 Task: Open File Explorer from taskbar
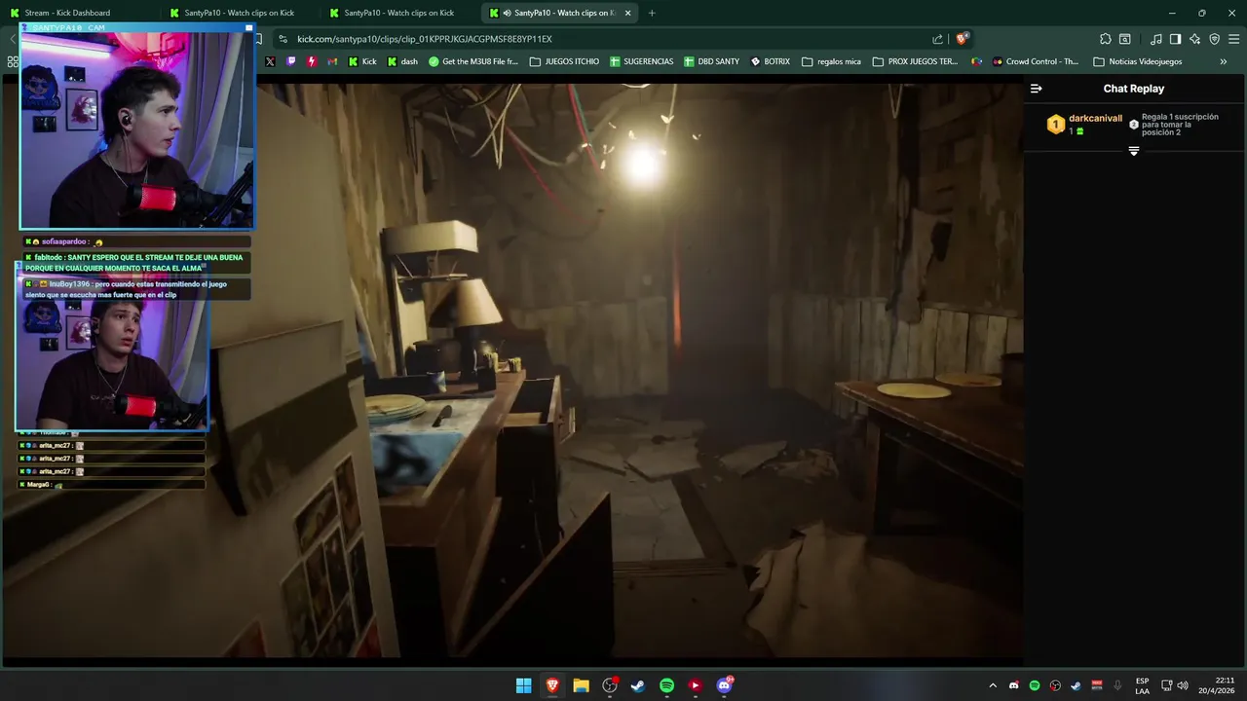tap(581, 685)
